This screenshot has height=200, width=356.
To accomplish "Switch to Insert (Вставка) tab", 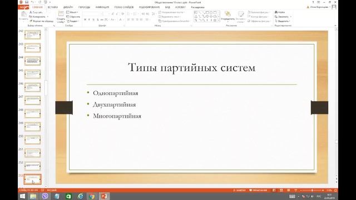I will point(53,7).
